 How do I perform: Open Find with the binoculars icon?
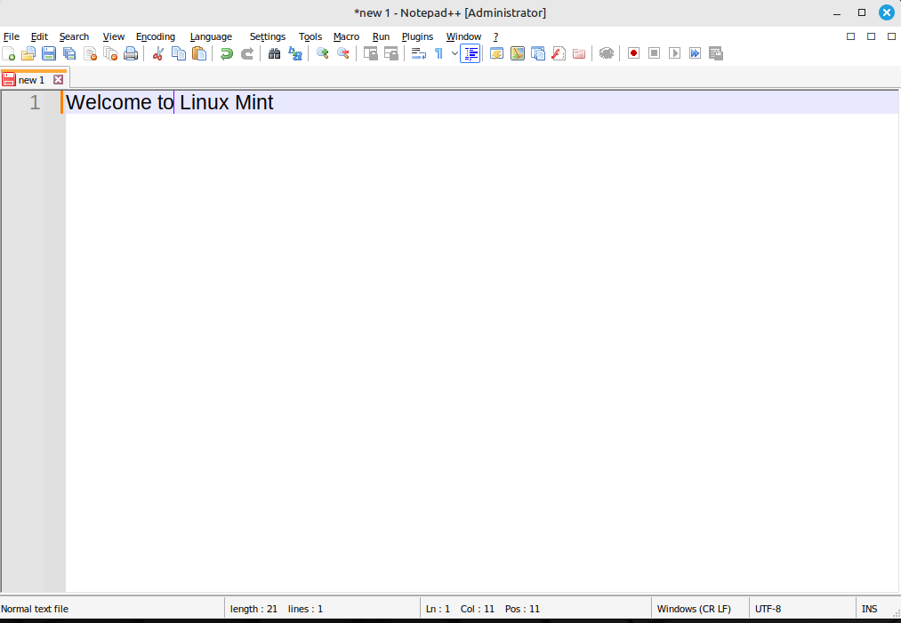click(x=274, y=53)
